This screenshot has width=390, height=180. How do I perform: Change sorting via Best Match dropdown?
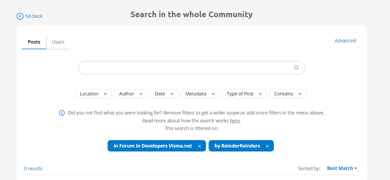[x=342, y=168]
